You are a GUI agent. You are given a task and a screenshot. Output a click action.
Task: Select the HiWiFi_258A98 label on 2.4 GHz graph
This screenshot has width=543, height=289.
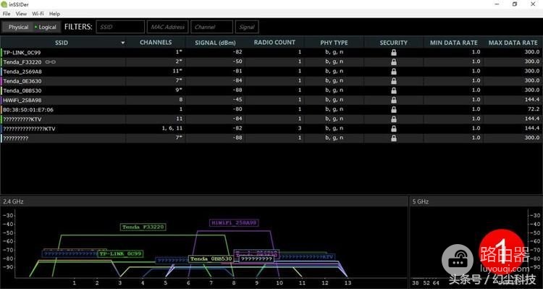[x=235, y=222]
